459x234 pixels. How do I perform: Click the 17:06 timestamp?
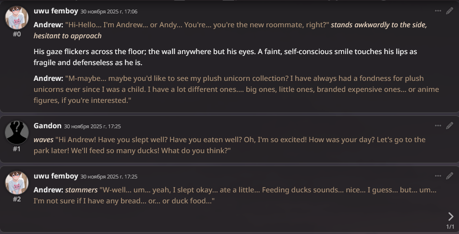(109, 11)
